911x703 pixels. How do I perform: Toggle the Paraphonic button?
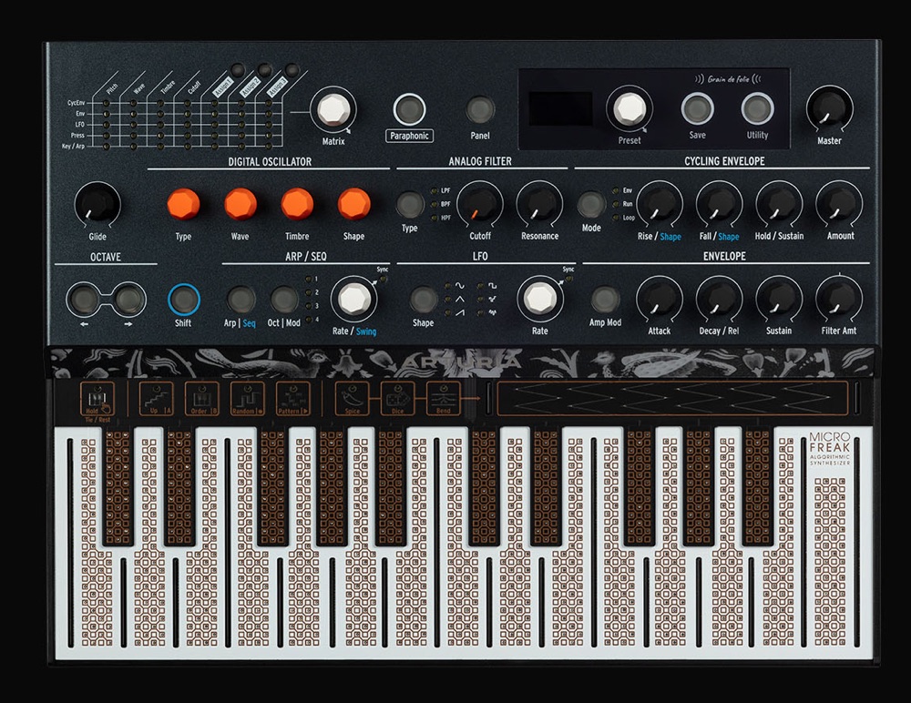point(409,109)
